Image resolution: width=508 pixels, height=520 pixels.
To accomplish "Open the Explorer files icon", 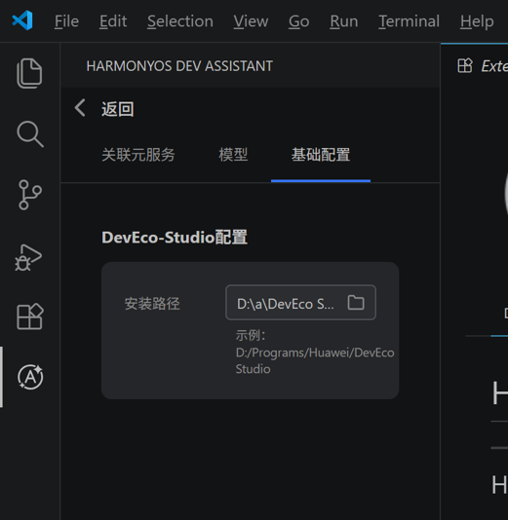I will click(29, 73).
